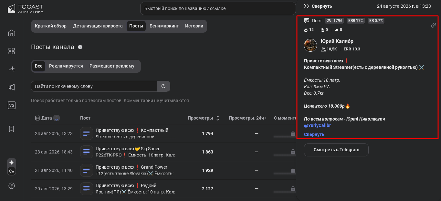Click the ERR 13.3 channel value
This screenshot has height=201, width=441.
point(352,49)
